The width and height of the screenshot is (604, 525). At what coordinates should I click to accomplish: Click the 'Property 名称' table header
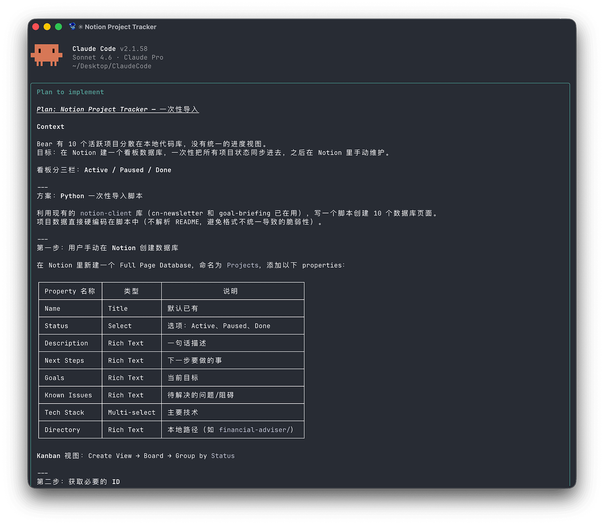tap(70, 291)
